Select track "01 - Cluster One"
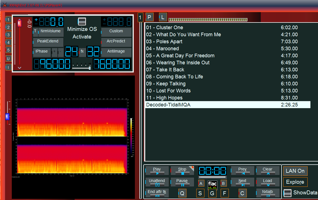Screen dimensions: 318x200 point(228,28)
